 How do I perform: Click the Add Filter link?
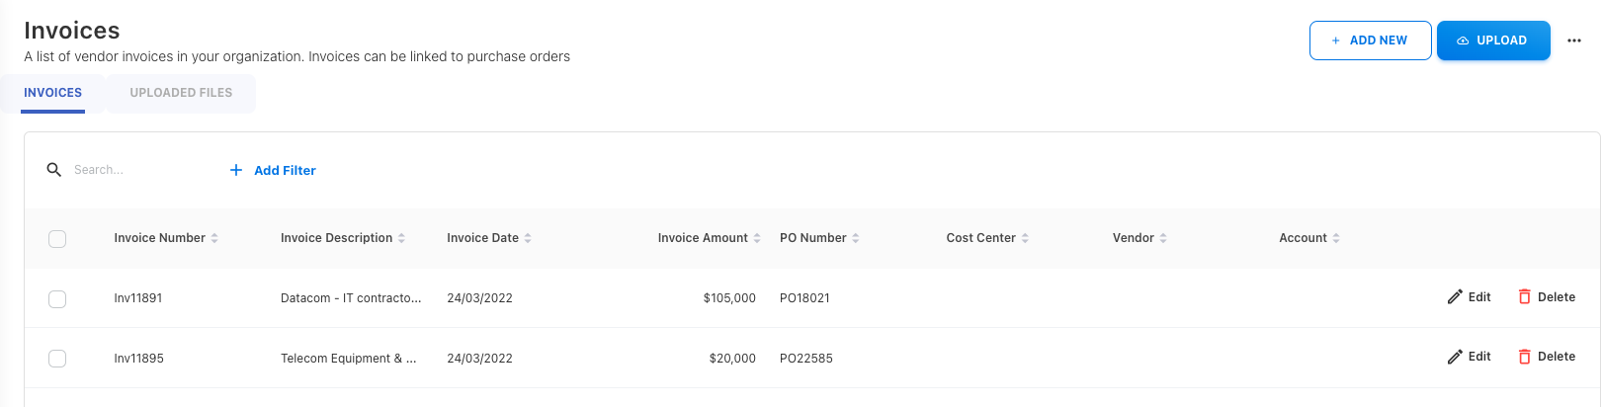pos(273,170)
